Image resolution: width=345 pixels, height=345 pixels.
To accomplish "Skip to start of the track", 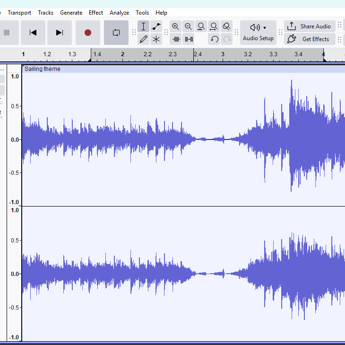I will coord(33,33).
